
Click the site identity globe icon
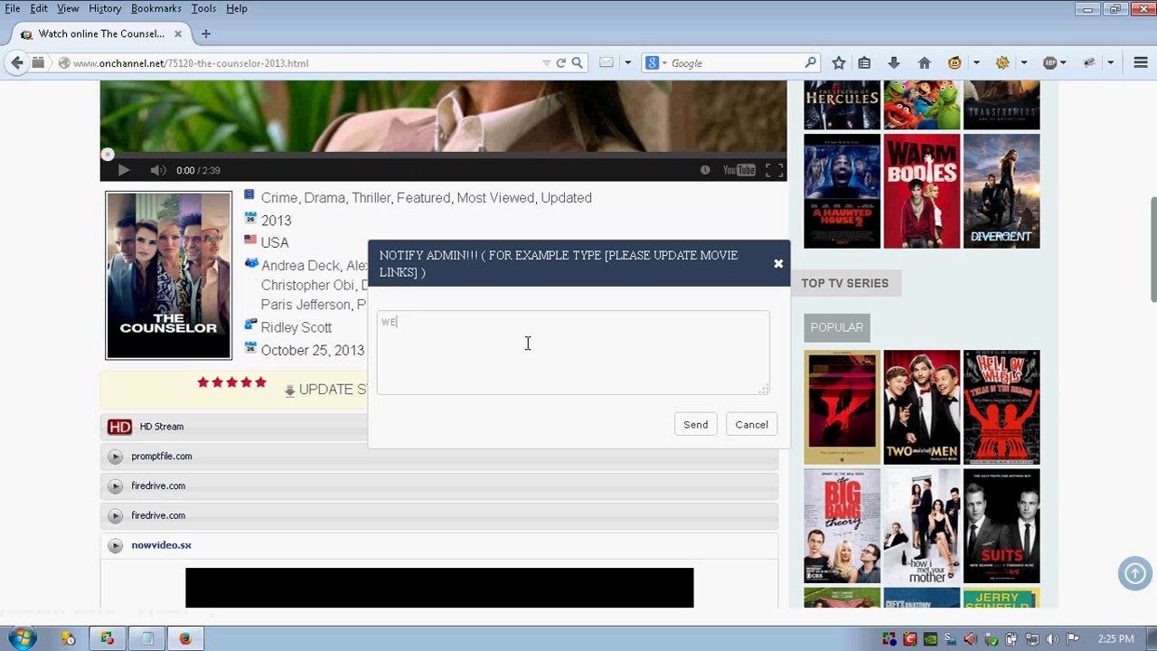coord(64,62)
